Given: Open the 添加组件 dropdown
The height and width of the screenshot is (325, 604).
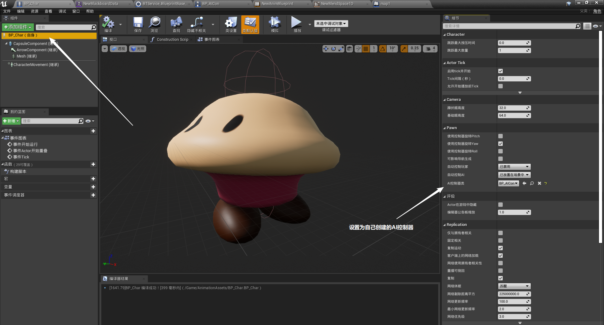Looking at the screenshot, I should 18,27.
